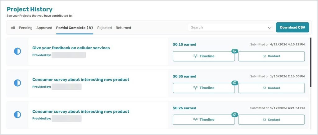Screen dimensions: 318x135
Task: Open 'Give your feedback on cellular services' project
Action: [x=71, y=48]
